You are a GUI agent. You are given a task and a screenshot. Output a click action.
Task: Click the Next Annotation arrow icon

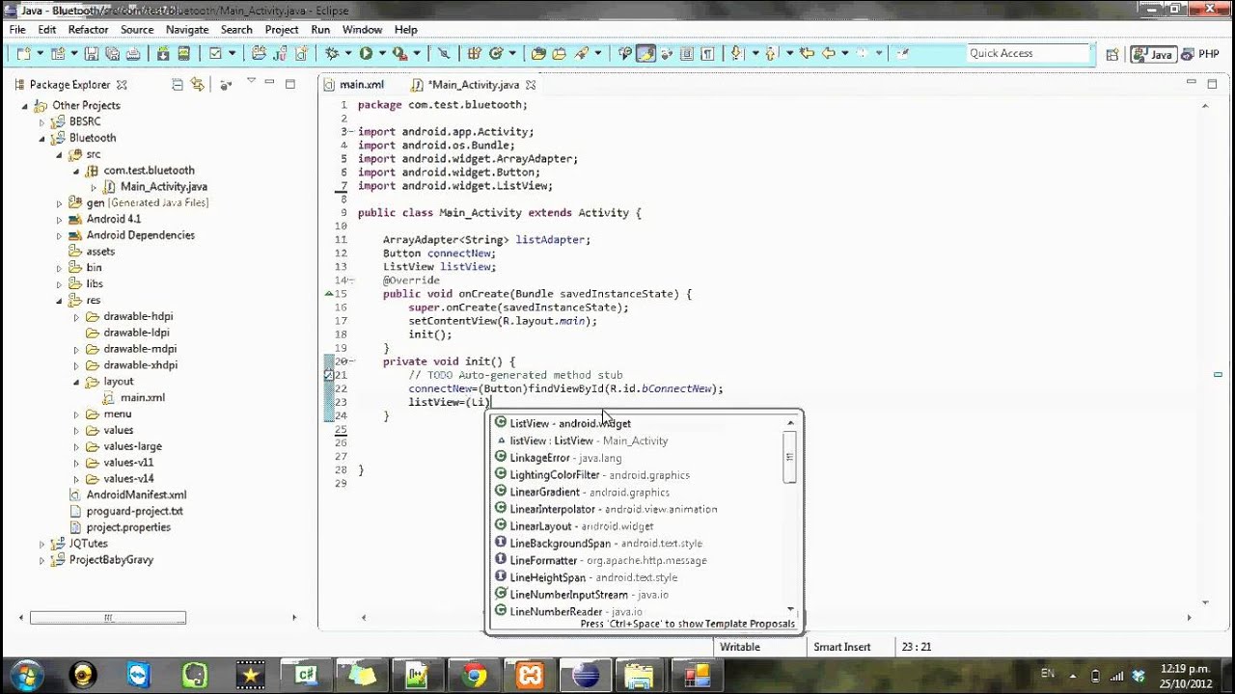pyautogui.click(x=737, y=54)
